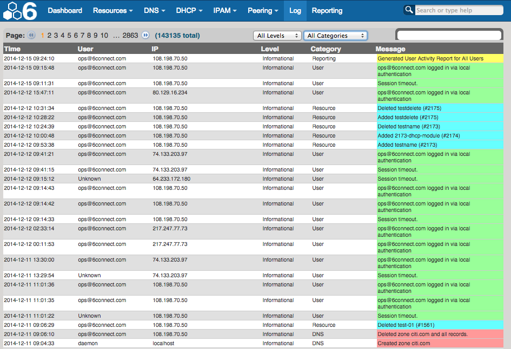511x349 pixels.
Task: Go to the previous page arrow
Action: click(31, 36)
